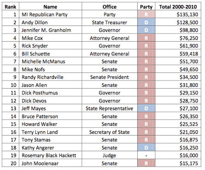
Task: Click the Secretary of State office cell
Action: pyautogui.click(x=110, y=132)
